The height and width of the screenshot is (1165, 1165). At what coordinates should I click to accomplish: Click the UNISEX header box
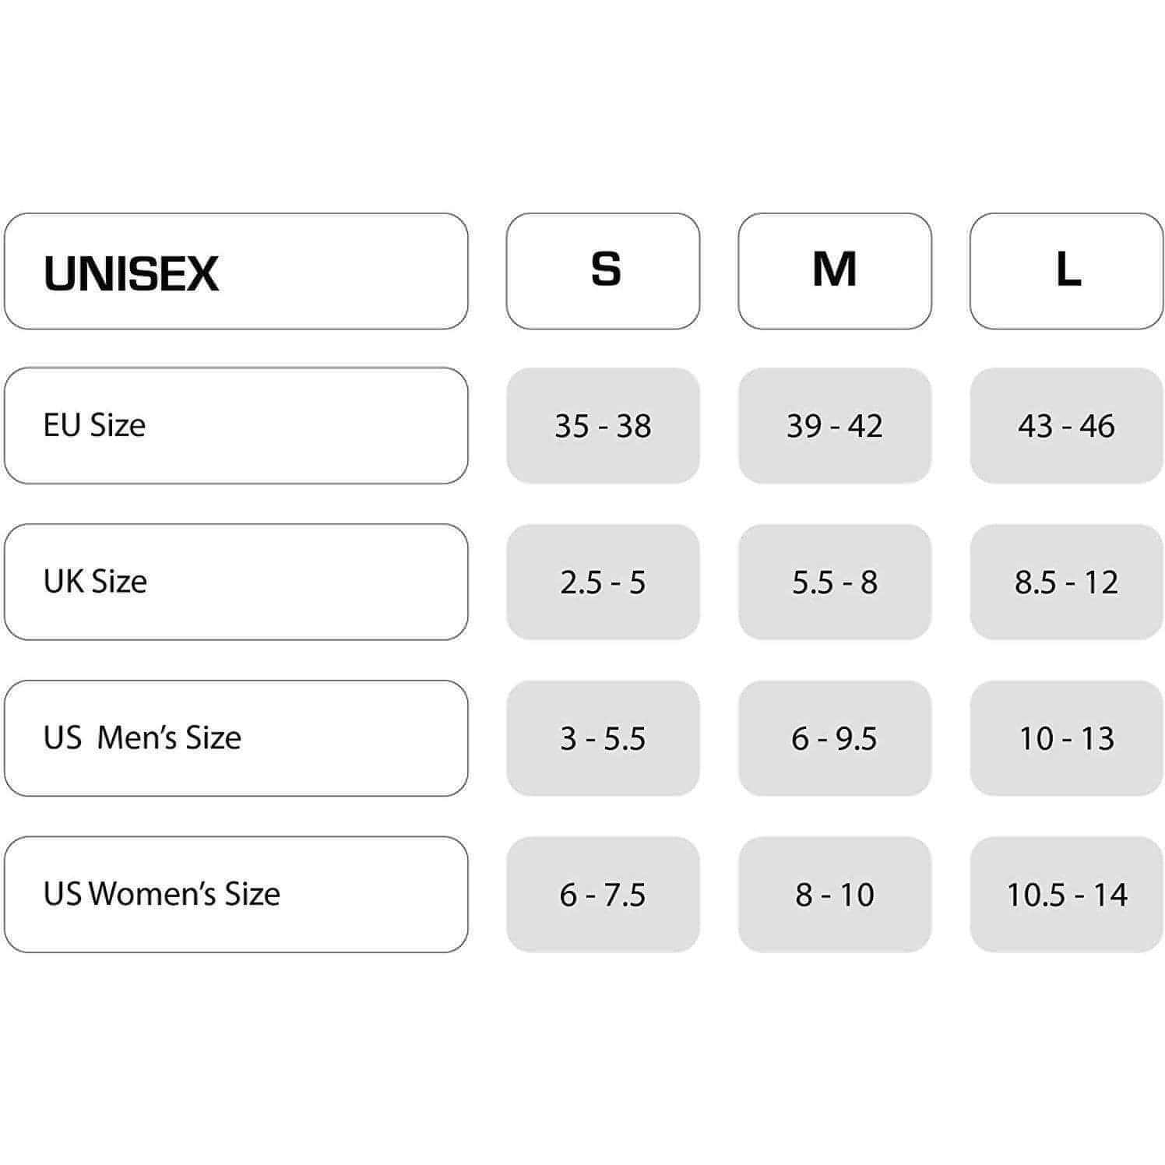point(236,271)
